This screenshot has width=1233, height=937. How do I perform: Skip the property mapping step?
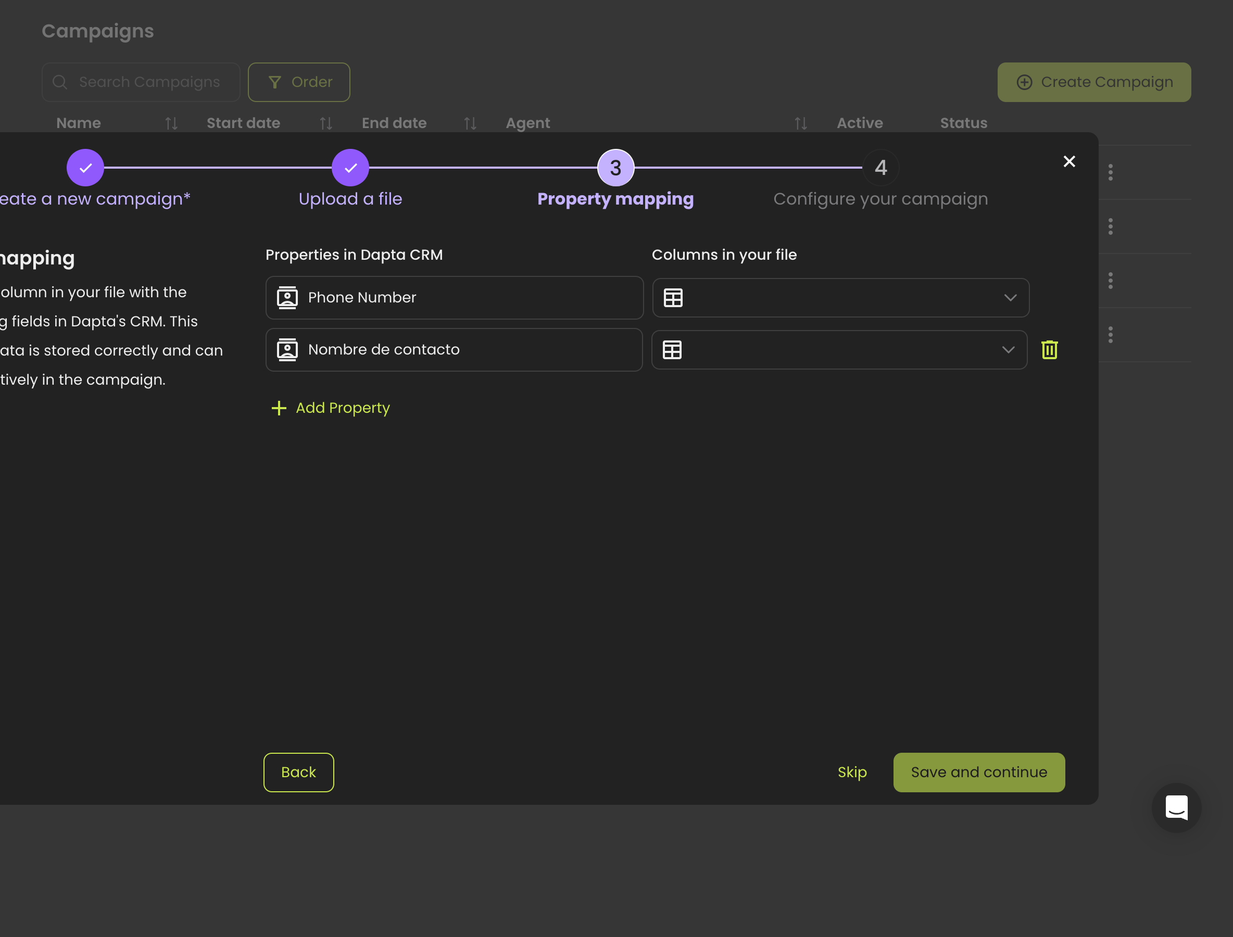coord(851,772)
